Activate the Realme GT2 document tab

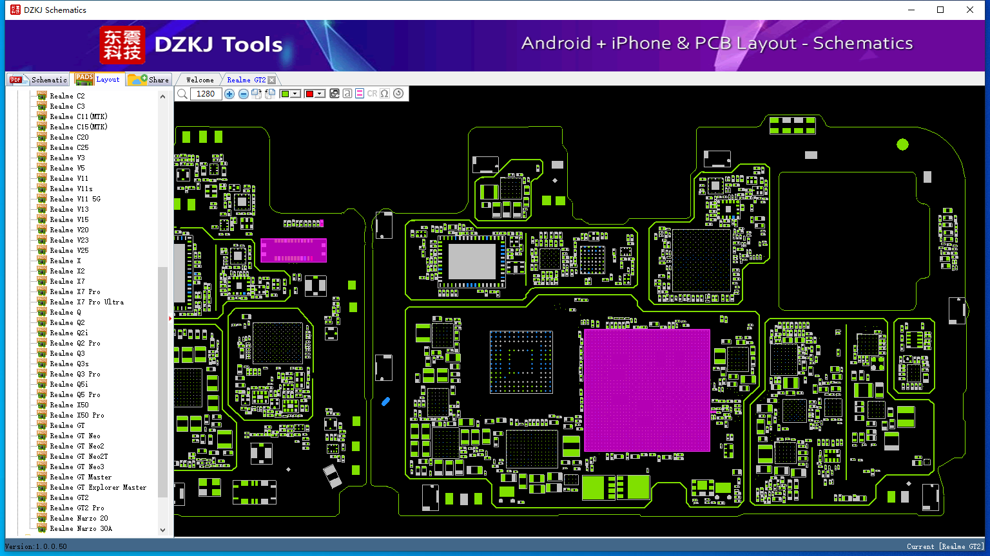pos(246,80)
